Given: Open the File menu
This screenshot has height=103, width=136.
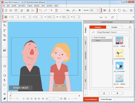Looking at the screenshot, I should 4,6.
